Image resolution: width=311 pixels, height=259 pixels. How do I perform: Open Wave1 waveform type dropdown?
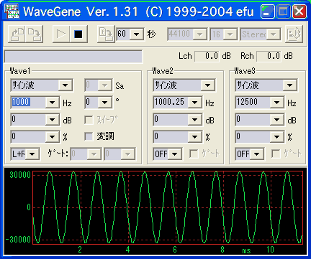(x=65, y=85)
